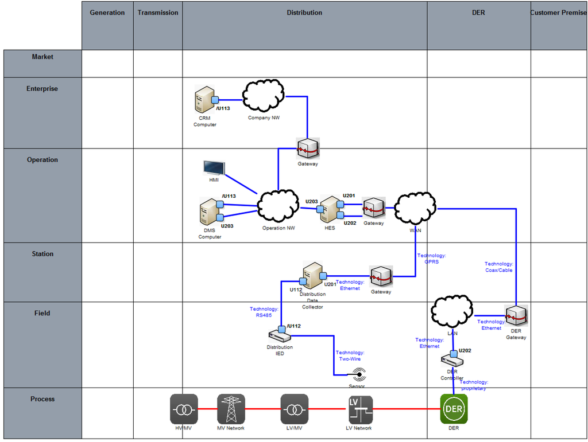This screenshot has height=442, width=588.
Task: Select the Distribution Data Collector icon
Action: (313, 276)
